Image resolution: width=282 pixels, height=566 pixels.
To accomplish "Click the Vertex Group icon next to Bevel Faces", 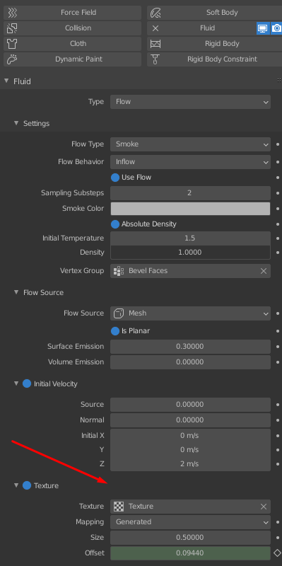I will coord(119,271).
